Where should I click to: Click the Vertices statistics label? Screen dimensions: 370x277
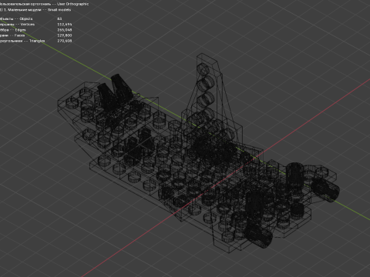tap(17, 25)
